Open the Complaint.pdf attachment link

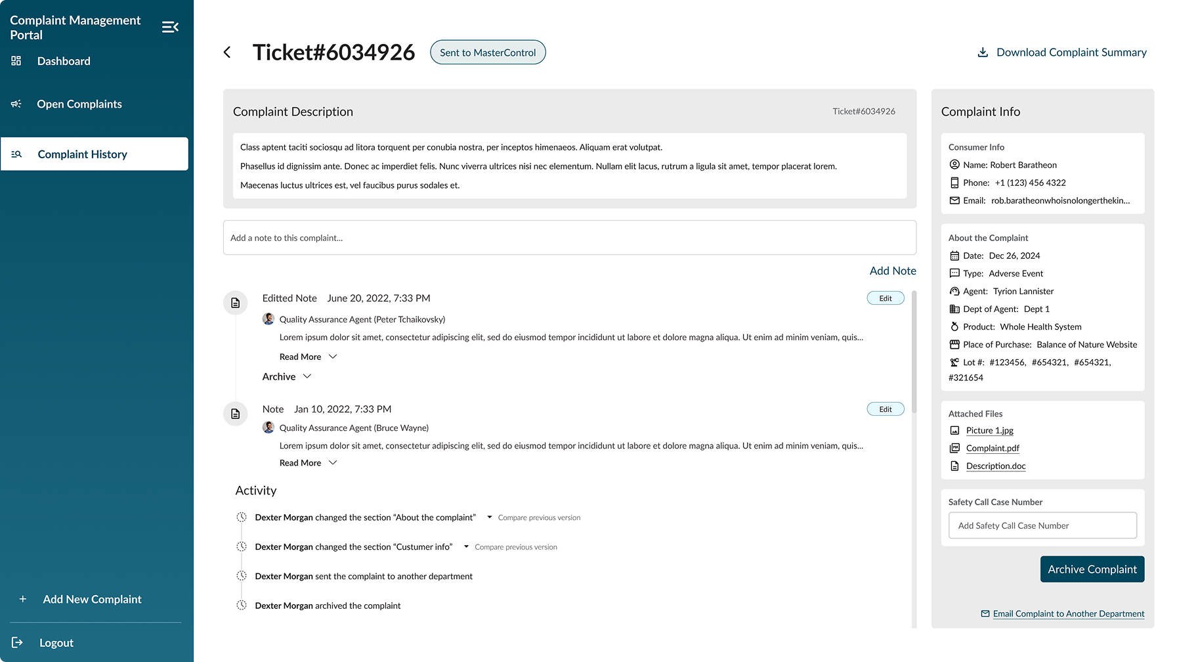click(x=993, y=449)
